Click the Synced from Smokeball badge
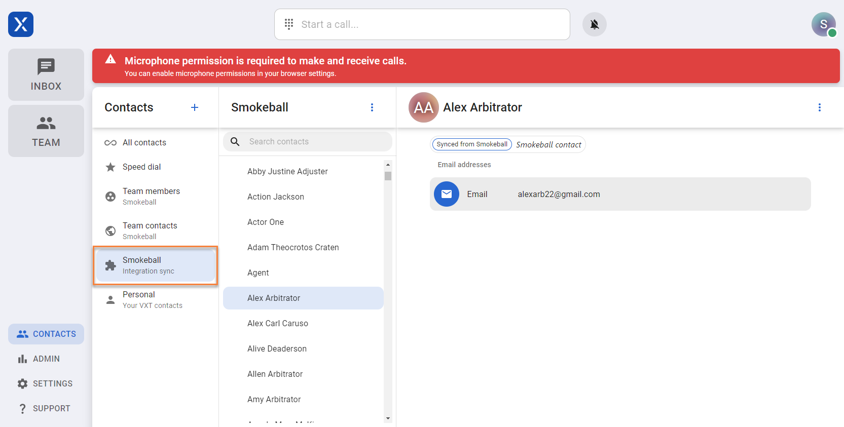This screenshot has width=844, height=427. [x=472, y=144]
